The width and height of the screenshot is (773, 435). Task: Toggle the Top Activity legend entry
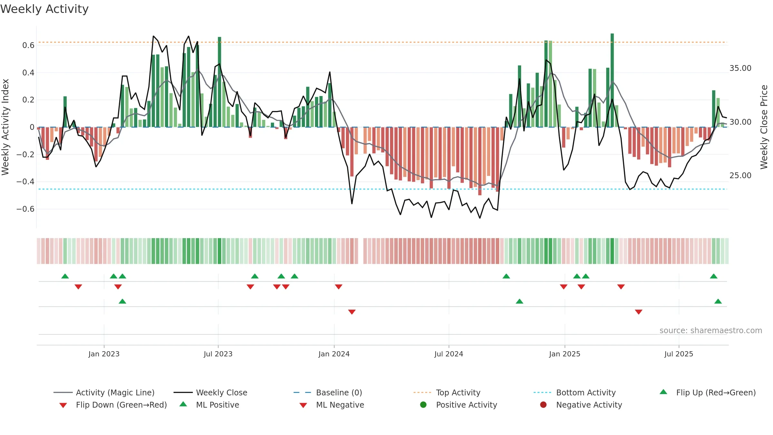[447, 392]
